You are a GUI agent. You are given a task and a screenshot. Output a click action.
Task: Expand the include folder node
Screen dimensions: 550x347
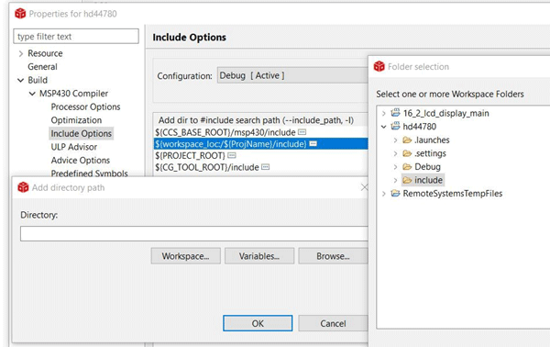click(x=395, y=180)
